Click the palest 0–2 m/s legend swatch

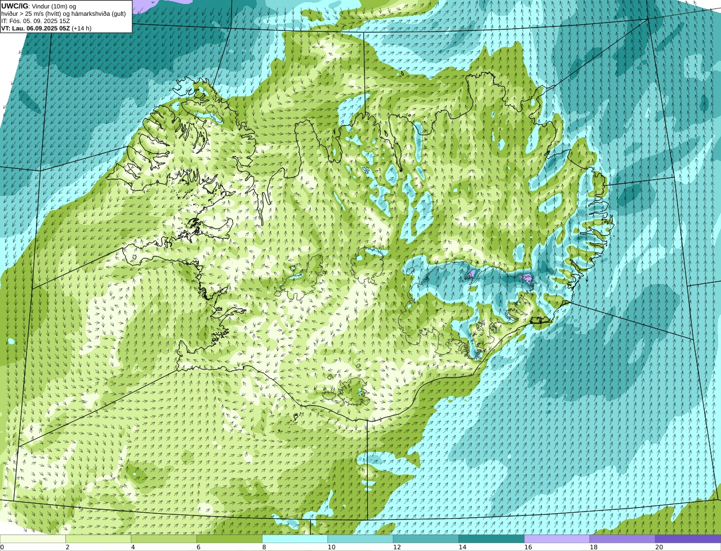33,539
